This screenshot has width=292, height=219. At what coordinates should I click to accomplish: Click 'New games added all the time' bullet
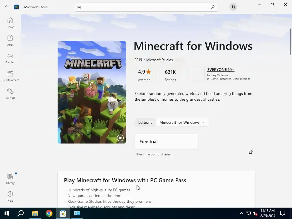[x=94, y=196]
